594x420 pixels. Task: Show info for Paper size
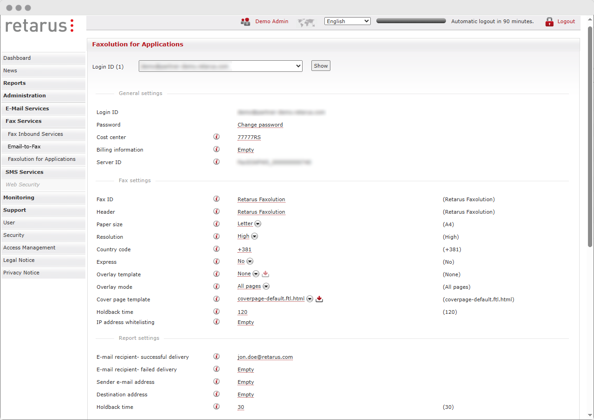216,224
